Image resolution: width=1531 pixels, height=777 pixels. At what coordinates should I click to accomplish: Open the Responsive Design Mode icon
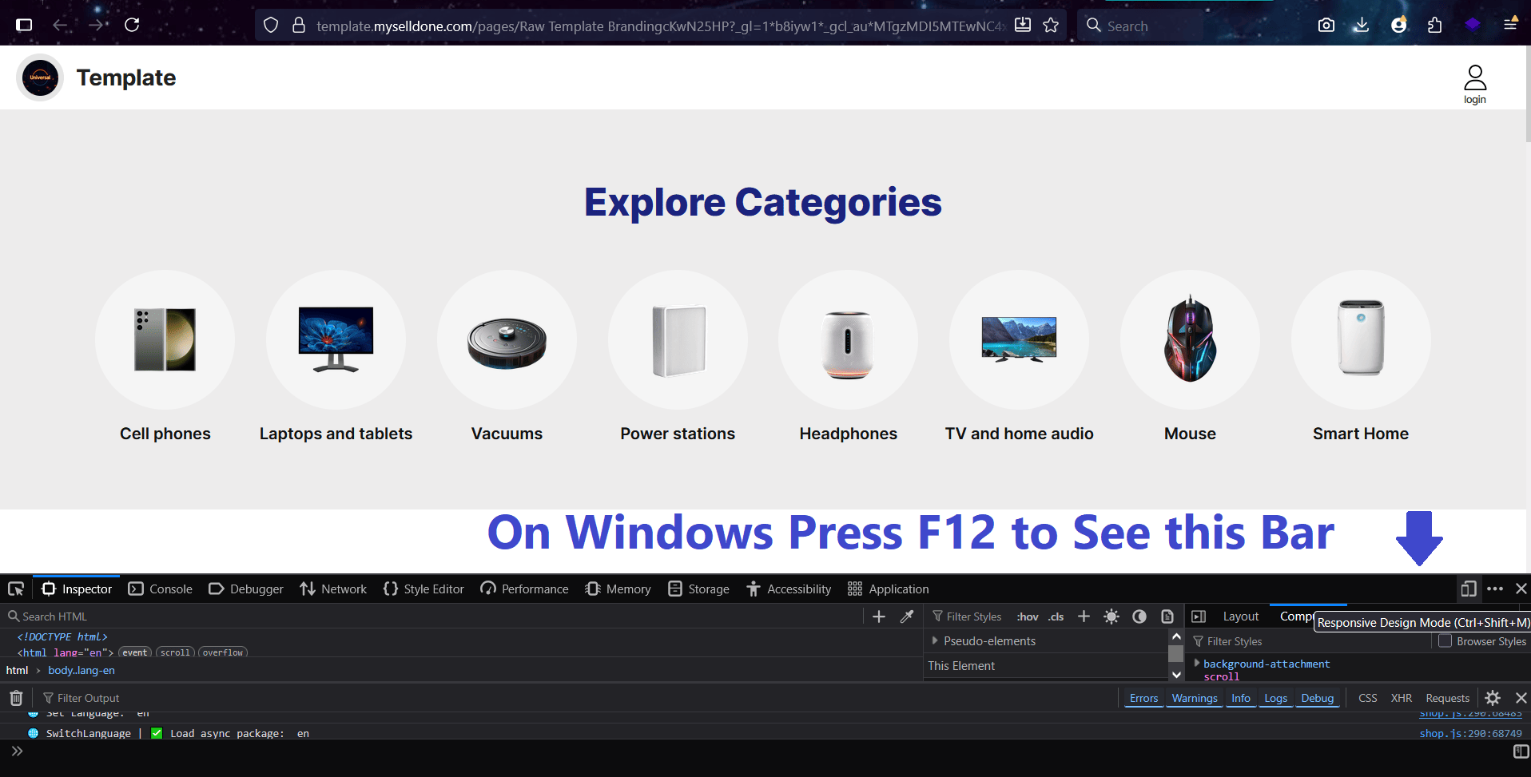click(1469, 589)
